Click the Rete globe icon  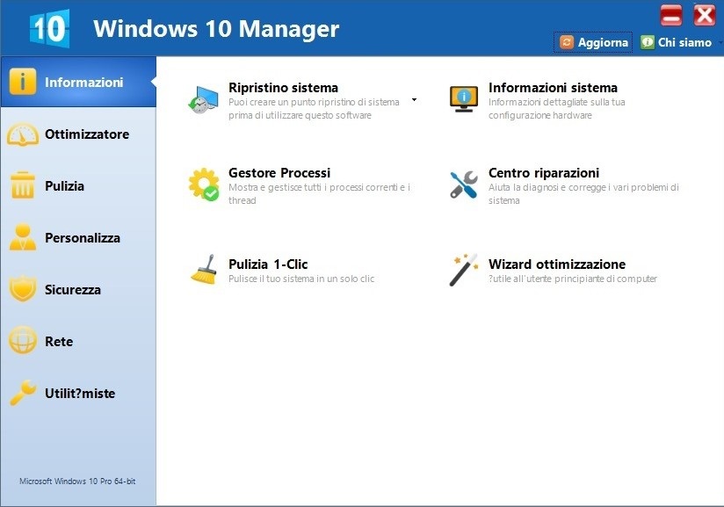pos(22,341)
